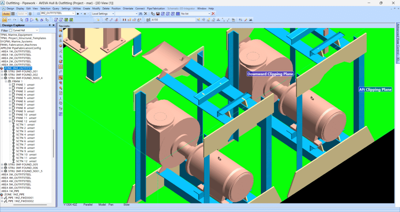Click the undo arrow in toolbar
The height and width of the screenshot is (212, 400).
tap(10, 20)
